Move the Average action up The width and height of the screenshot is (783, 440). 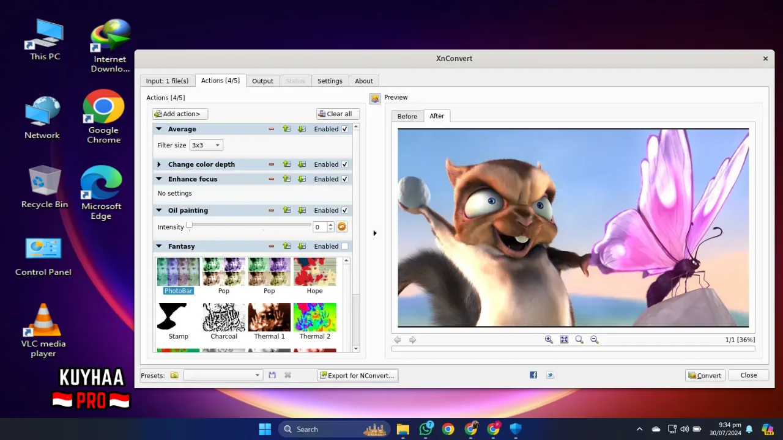point(286,129)
